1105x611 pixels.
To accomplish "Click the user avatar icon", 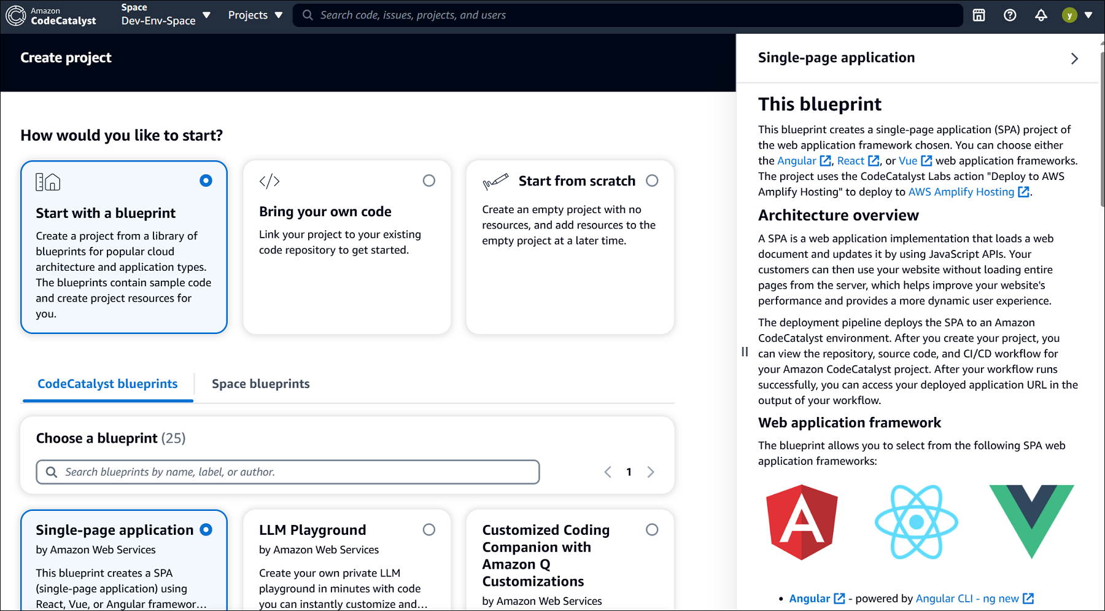I will [1069, 15].
